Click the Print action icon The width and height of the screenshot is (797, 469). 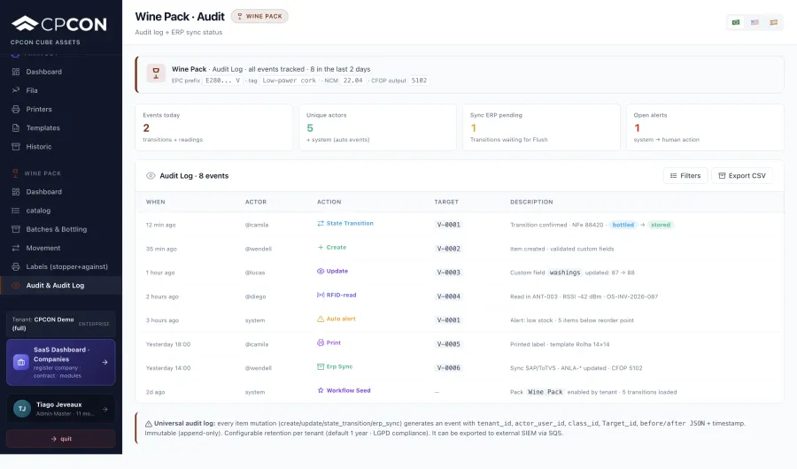[321, 343]
